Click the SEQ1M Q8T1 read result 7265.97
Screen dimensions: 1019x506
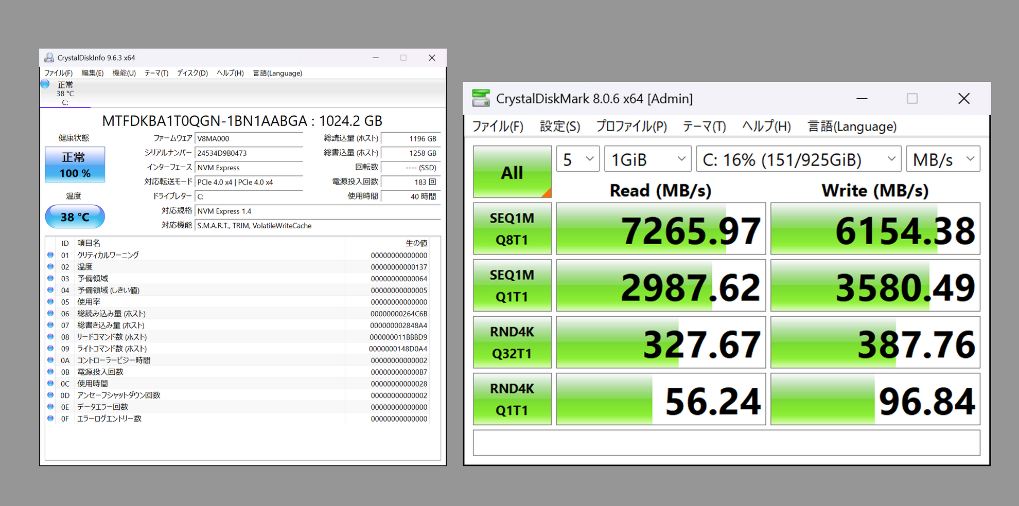point(661,228)
